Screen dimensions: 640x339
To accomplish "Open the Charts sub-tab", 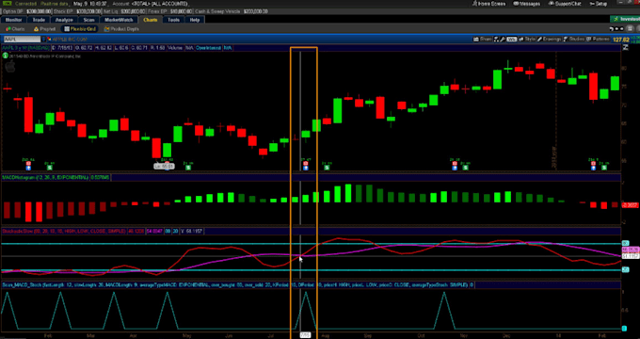I will click(x=15, y=29).
